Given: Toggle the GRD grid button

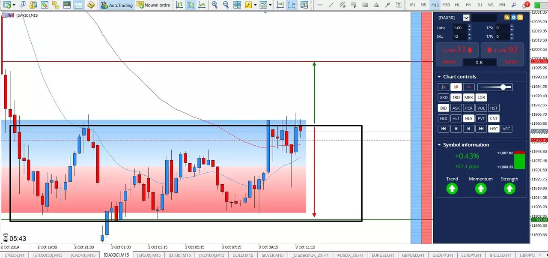Looking at the screenshot, I should pos(444,98).
